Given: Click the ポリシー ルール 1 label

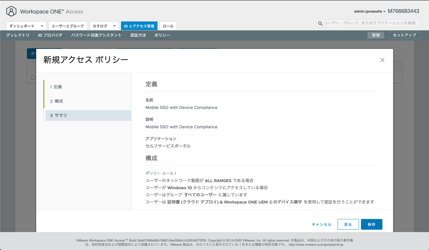Looking at the screenshot, I should point(161,173).
